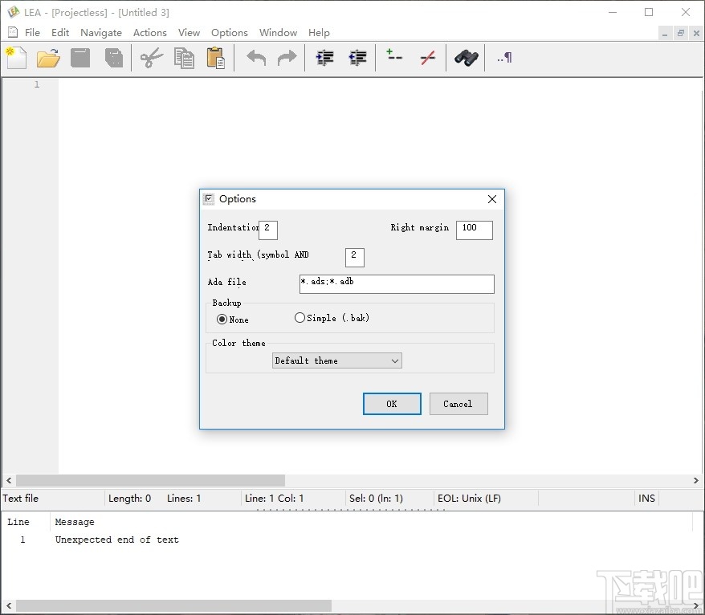Paste from the clipboard icon
705x615 pixels.
tap(216, 58)
